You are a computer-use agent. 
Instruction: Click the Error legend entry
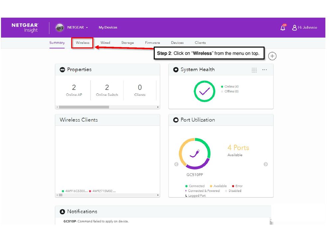pos(237,186)
